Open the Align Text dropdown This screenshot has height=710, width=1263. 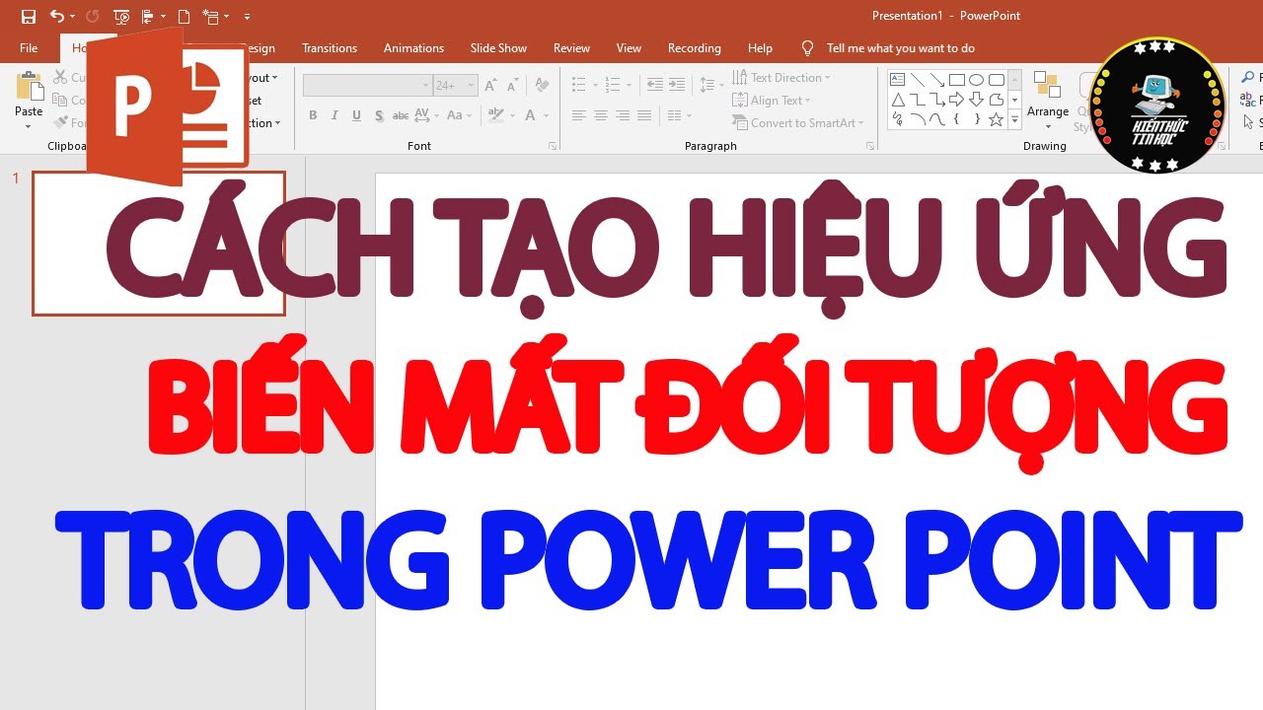[x=772, y=101]
